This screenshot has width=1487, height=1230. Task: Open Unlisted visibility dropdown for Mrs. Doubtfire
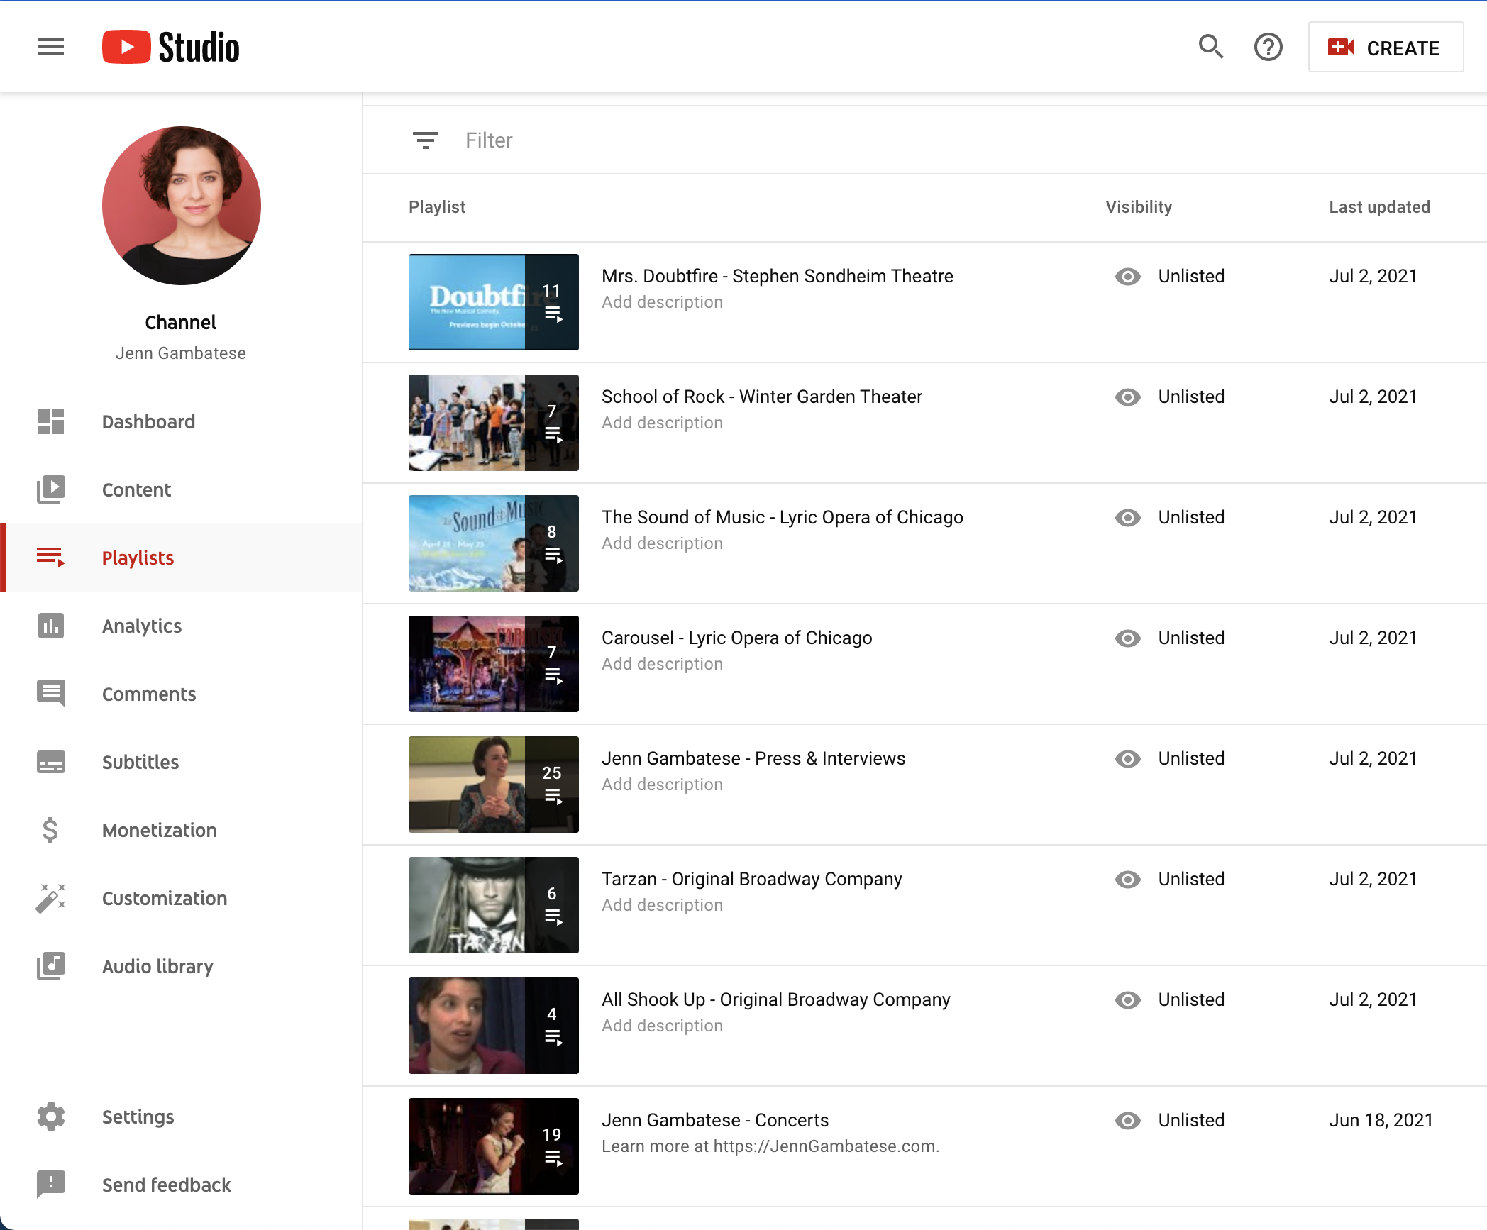1191,276
